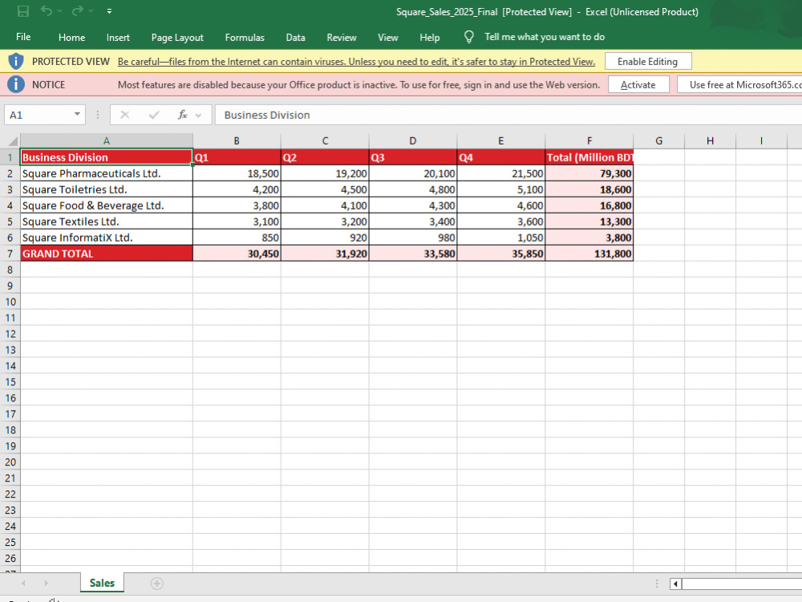Click the Undo arrow icon
This screenshot has height=602, width=802.
tap(46, 10)
